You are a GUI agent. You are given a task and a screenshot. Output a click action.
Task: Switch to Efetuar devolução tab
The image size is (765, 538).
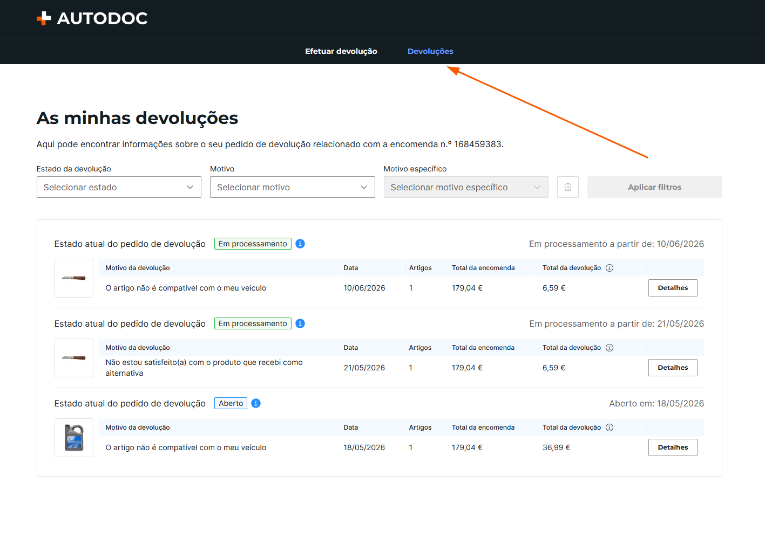[341, 51]
